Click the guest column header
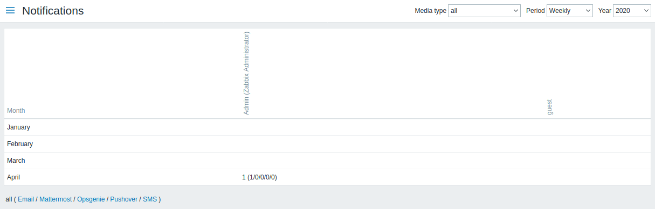The width and height of the screenshot is (655, 209). click(550, 107)
